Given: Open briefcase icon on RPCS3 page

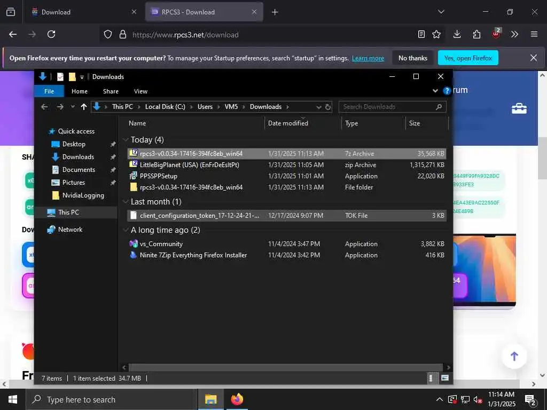Looking at the screenshot, I should [x=519, y=108].
